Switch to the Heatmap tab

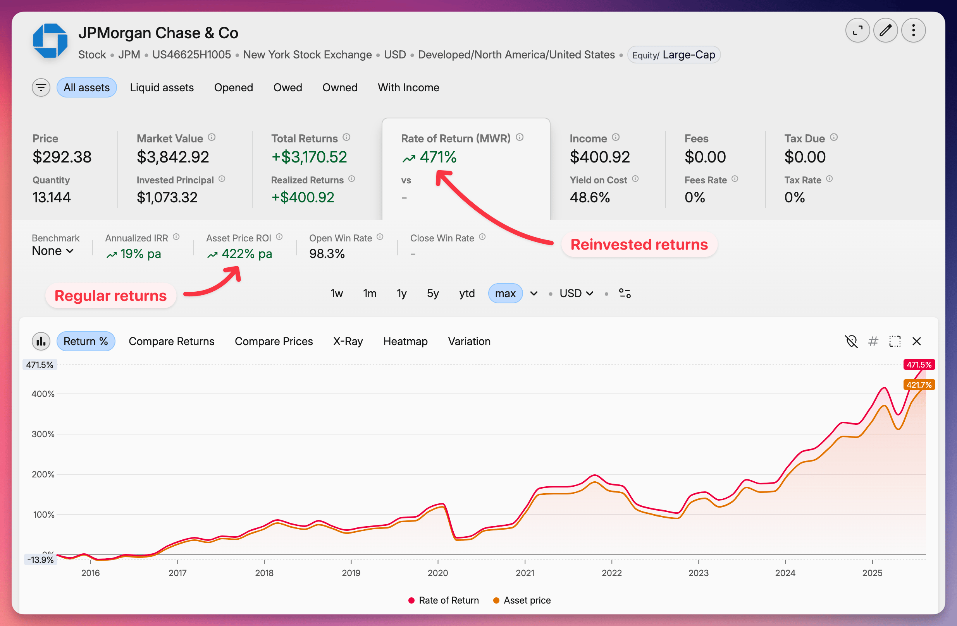[x=405, y=342]
